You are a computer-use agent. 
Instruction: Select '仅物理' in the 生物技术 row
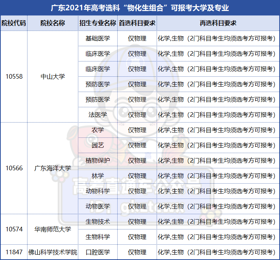pos(137,222)
